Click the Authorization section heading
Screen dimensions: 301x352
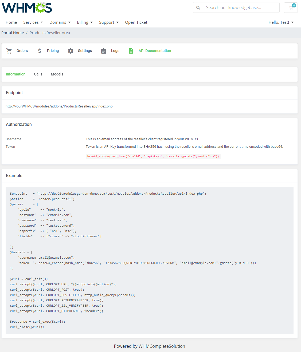pyautogui.click(x=19, y=124)
